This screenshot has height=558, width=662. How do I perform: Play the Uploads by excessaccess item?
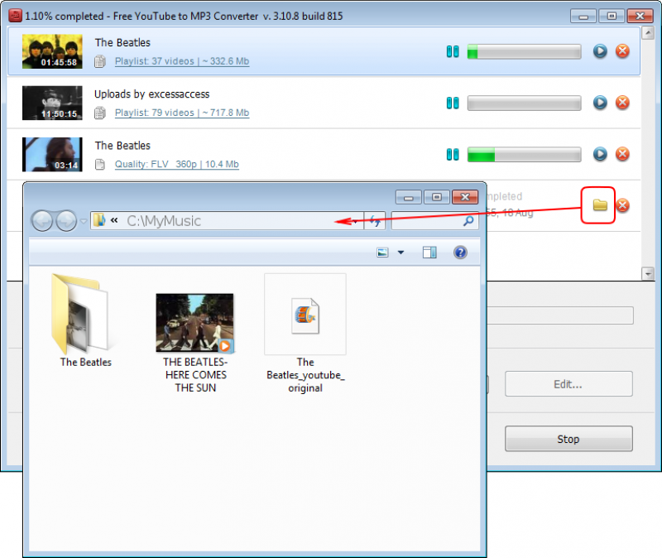click(x=600, y=103)
